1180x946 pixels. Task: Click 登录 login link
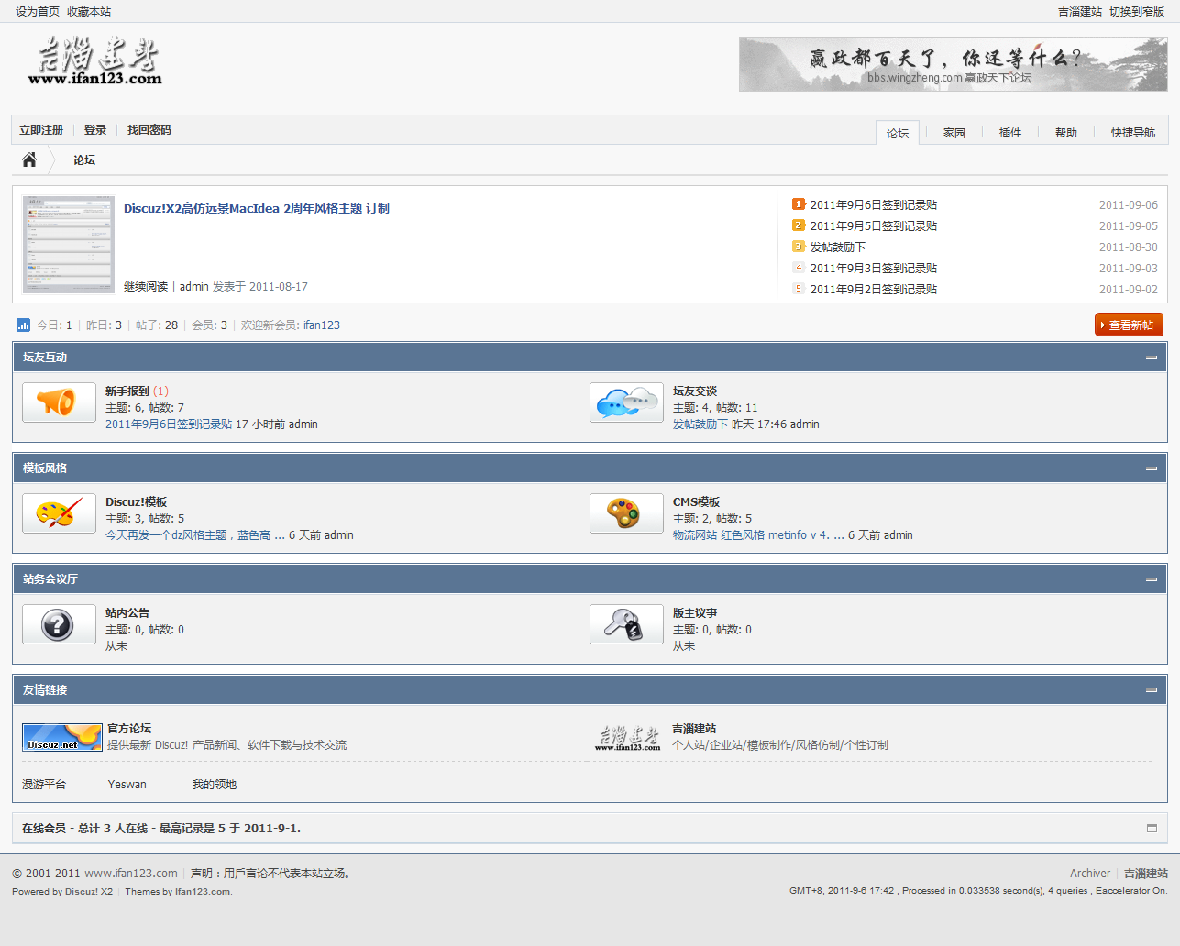(x=95, y=130)
